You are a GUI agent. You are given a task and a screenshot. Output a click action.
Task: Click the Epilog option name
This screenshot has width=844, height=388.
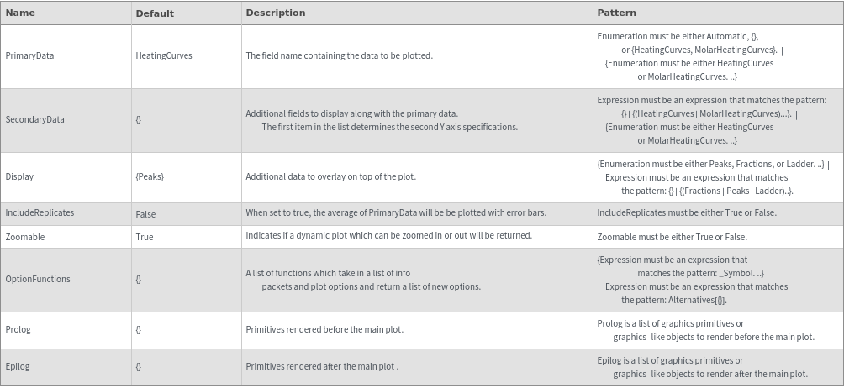(x=18, y=366)
